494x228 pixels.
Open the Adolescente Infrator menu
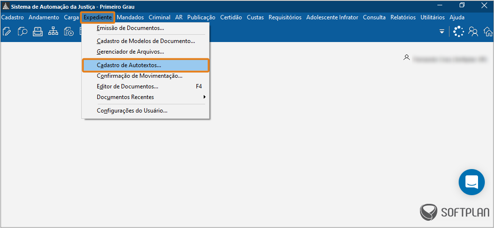(x=332, y=17)
